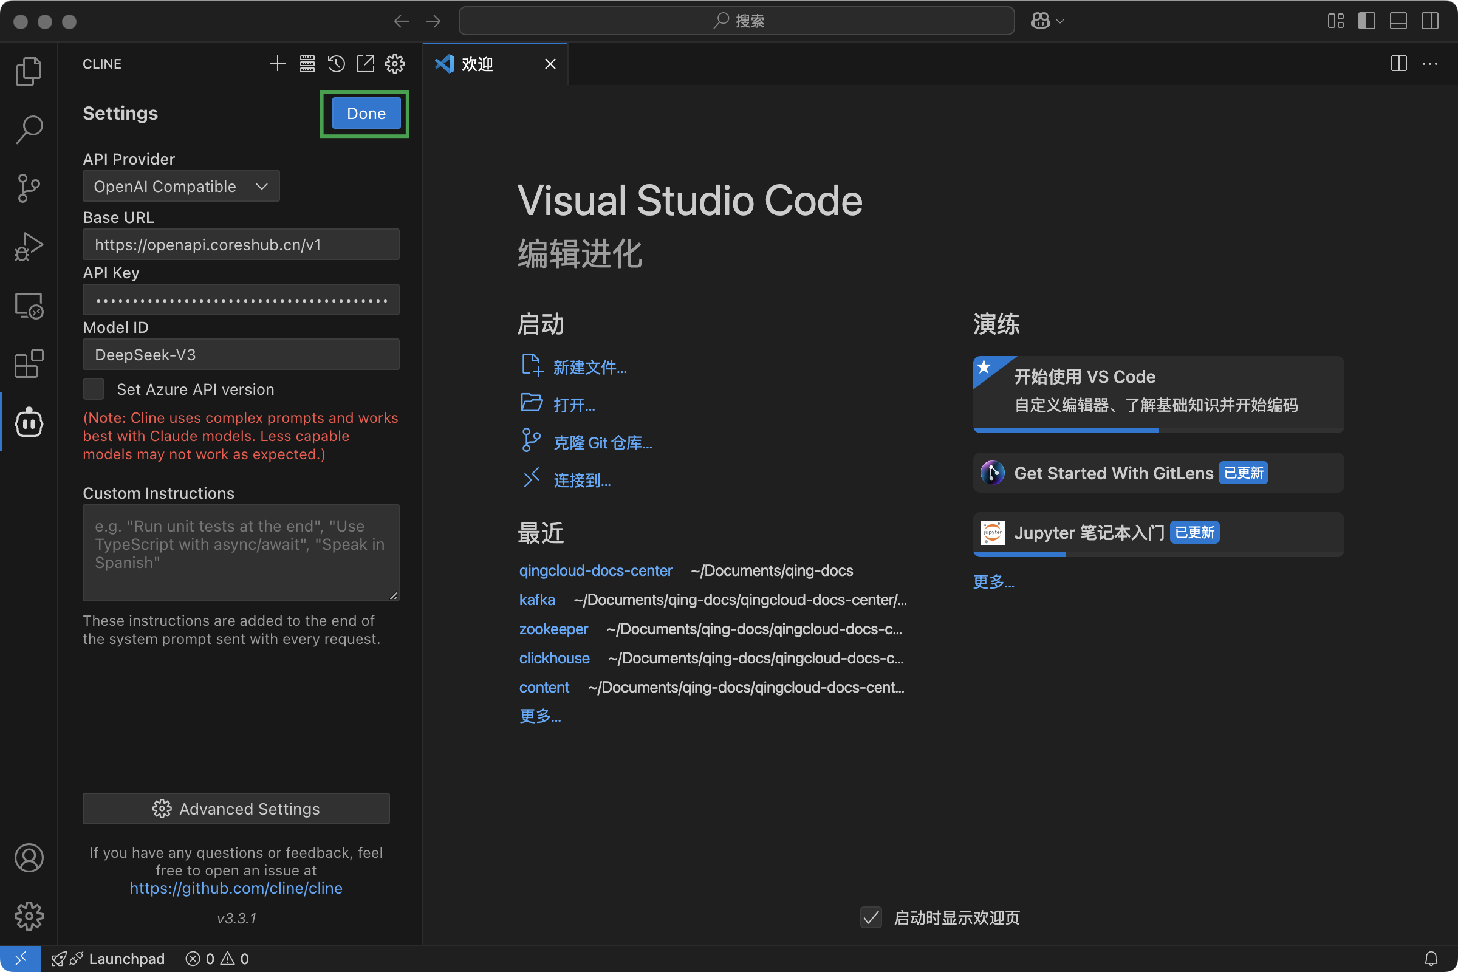Open the 更多 recent files link
This screenshot has width=1458, height=972.
coord(540,715)
